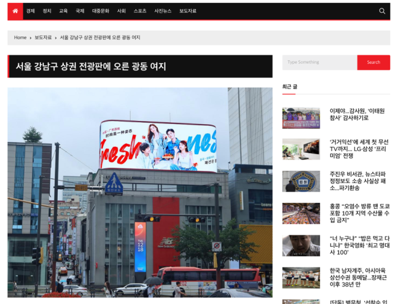Image resolution: width=393 pixels, height=304 pixels.
Task: Open the 법원 emblem article thumbnail
Action: [x=301, y=181]
